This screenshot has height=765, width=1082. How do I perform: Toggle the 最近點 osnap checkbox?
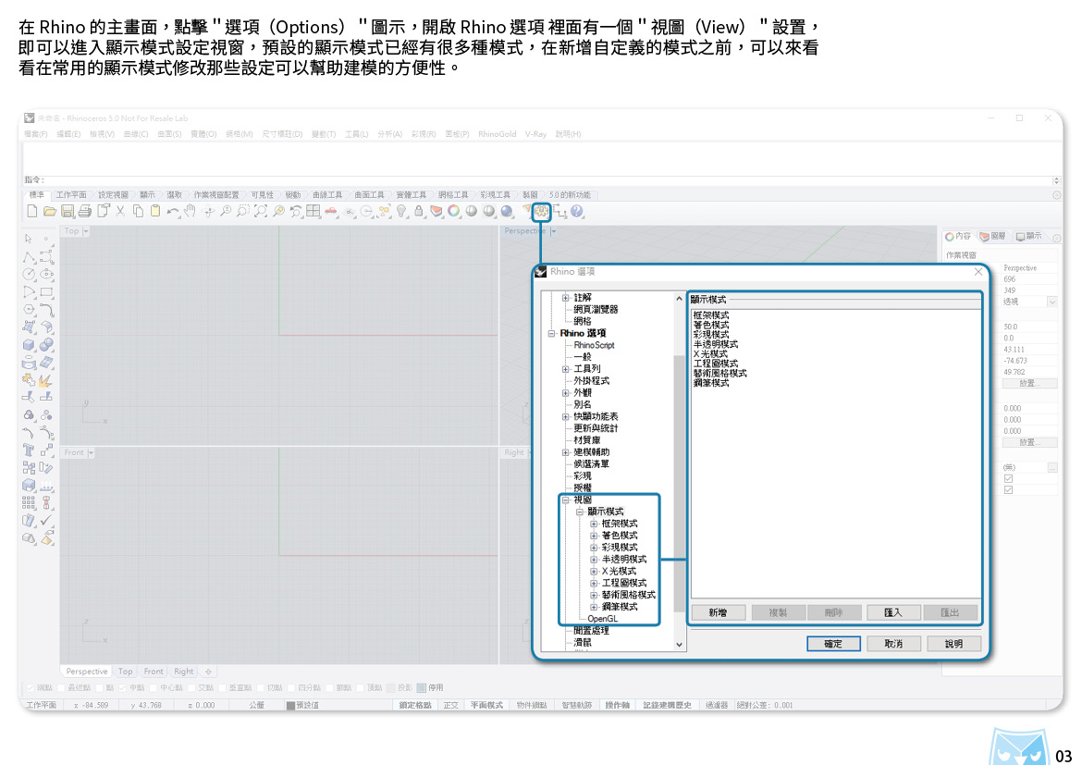tap(62, 687)
